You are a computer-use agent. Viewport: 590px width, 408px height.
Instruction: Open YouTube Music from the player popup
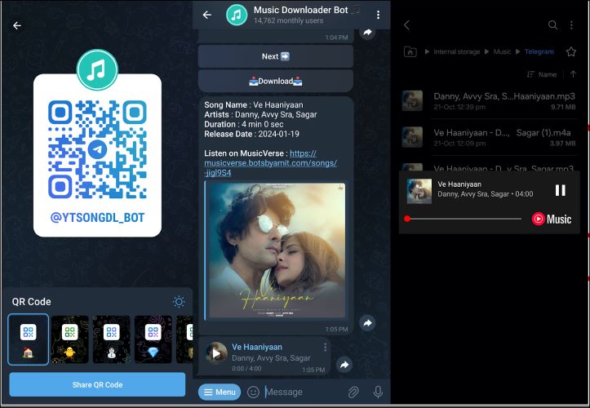[x=552, y=219]
